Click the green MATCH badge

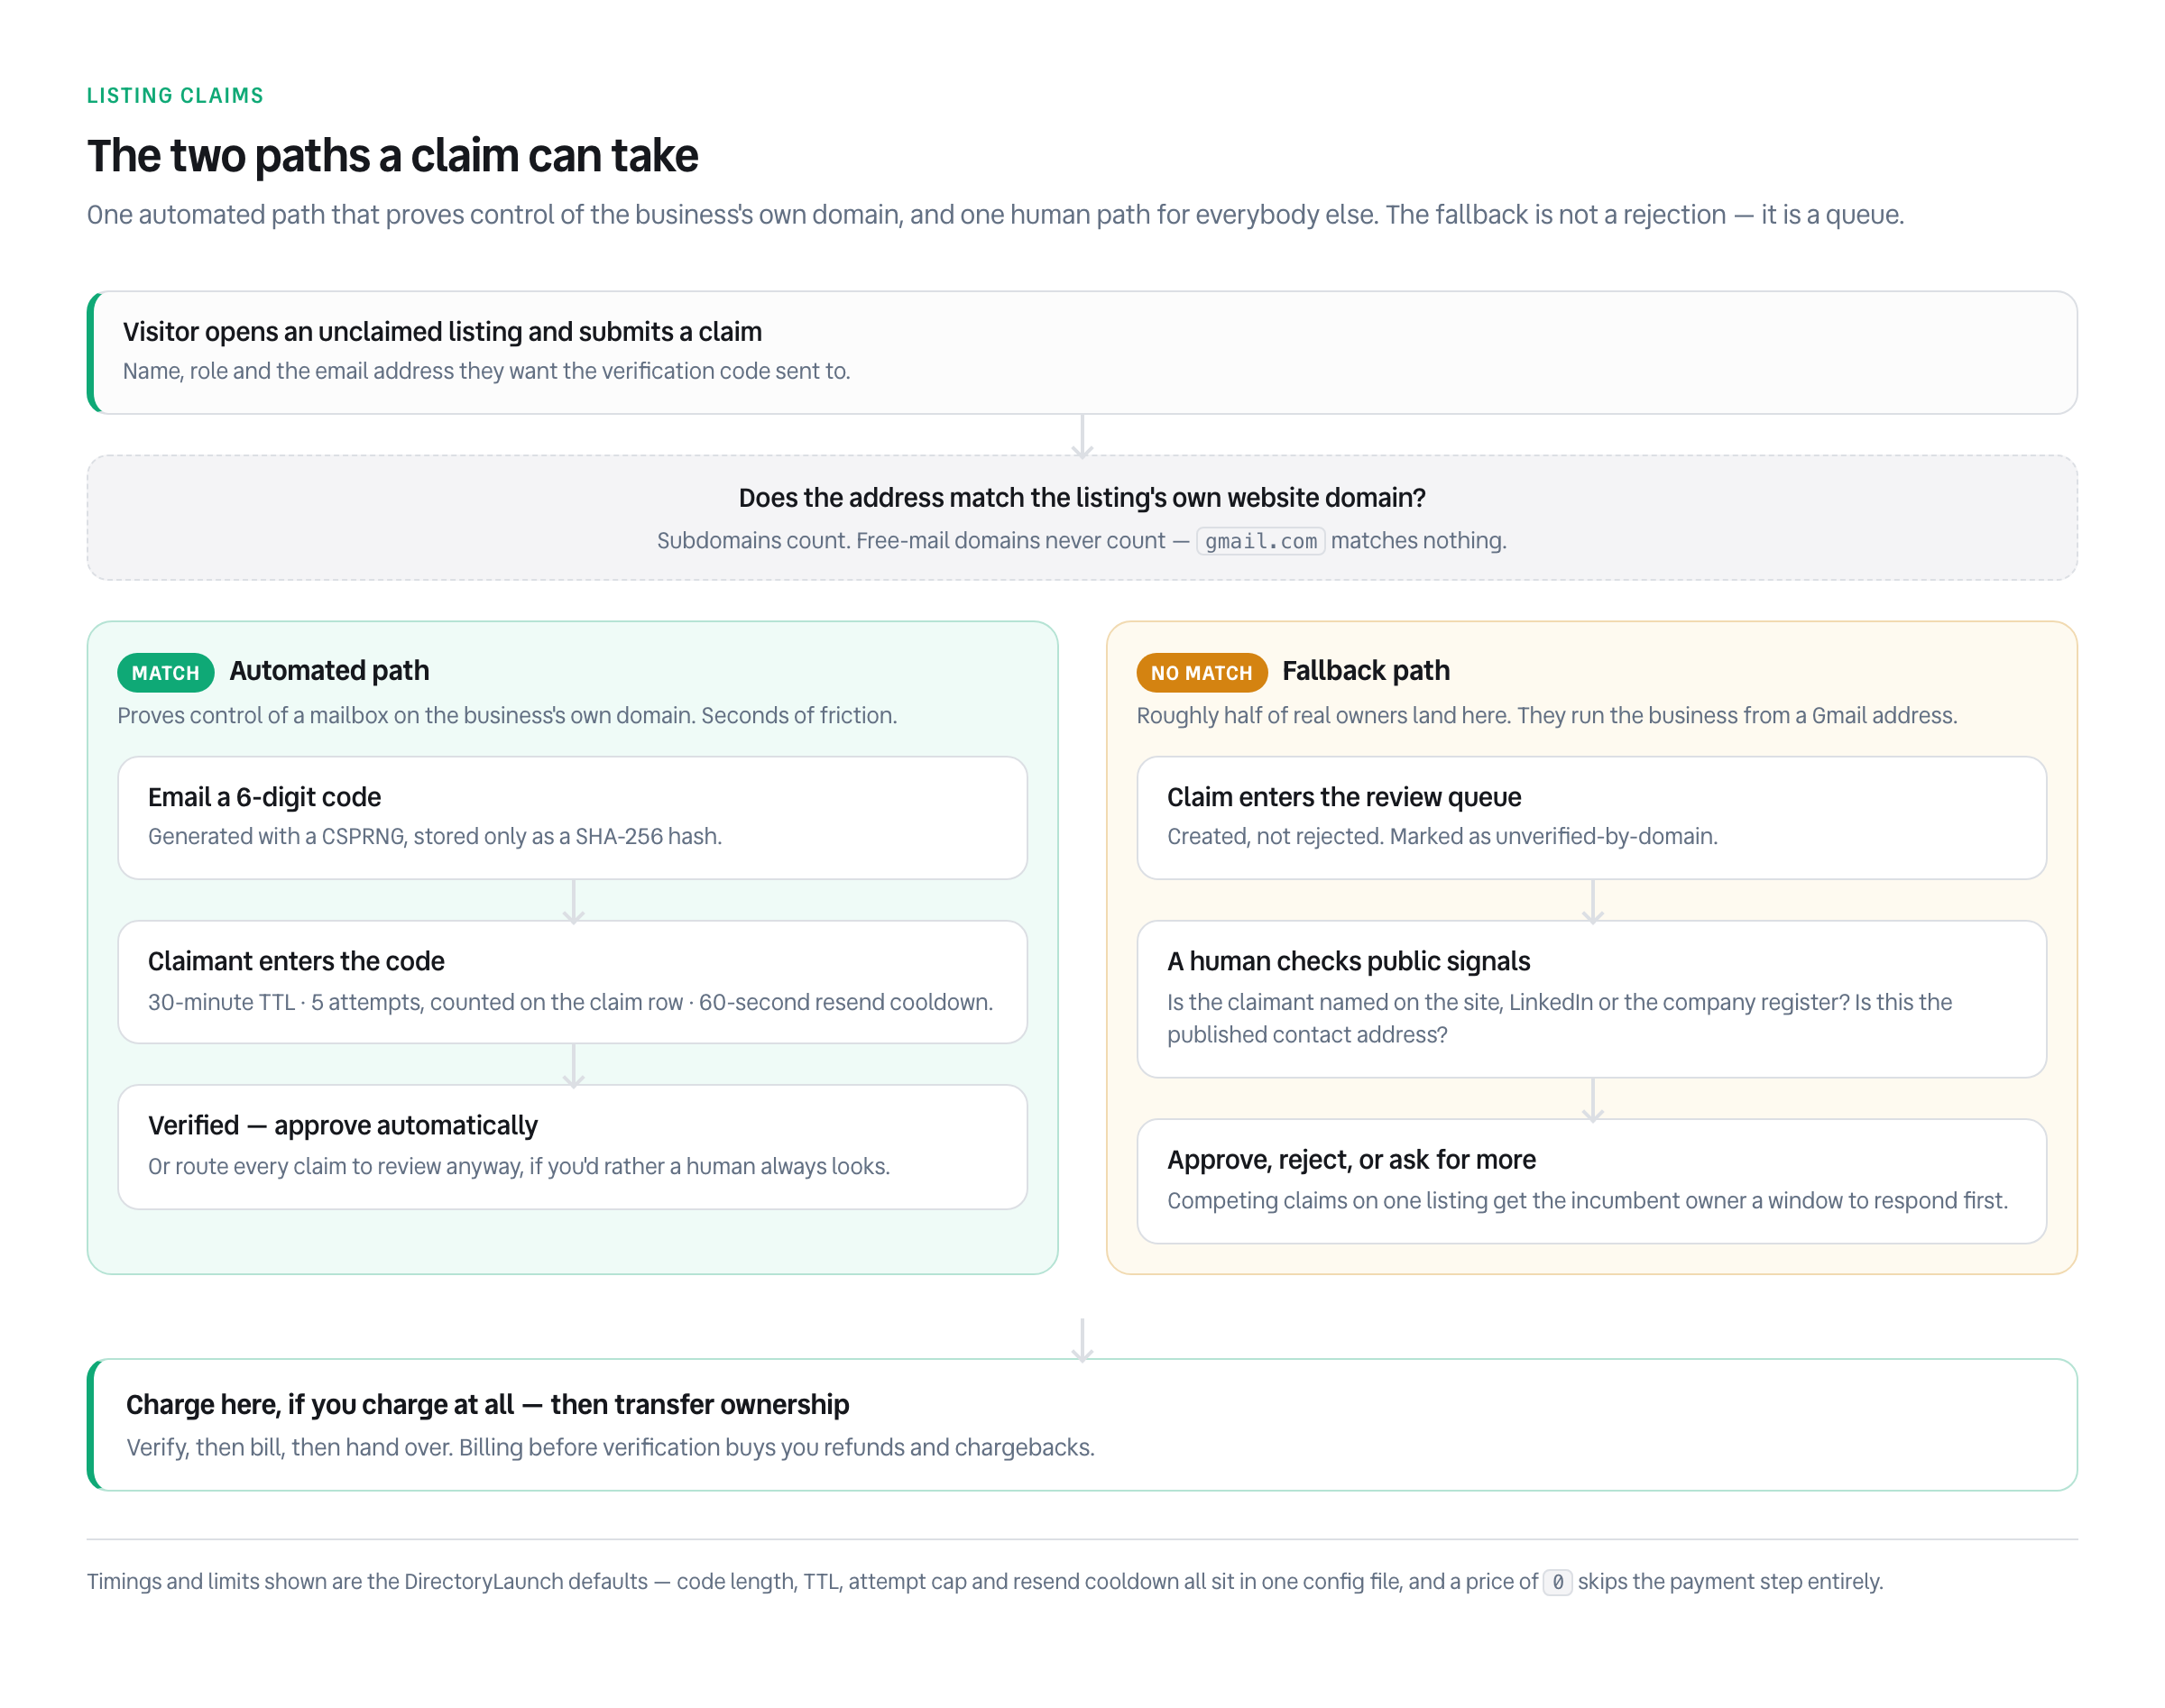tap(165, 673)
